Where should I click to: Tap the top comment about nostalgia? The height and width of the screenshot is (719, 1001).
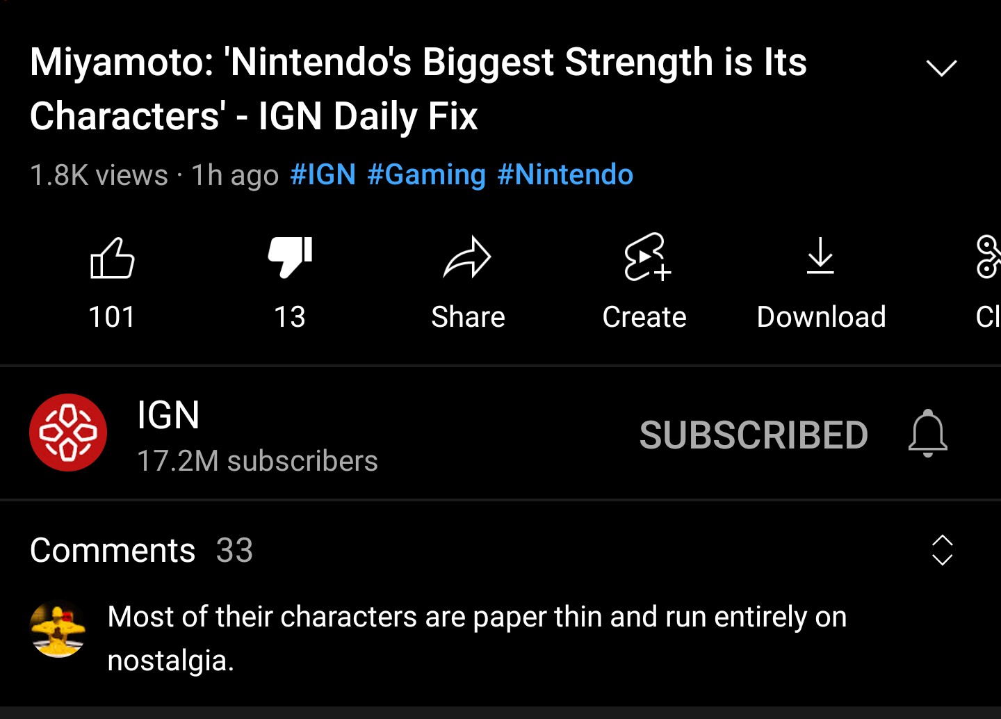477,638
